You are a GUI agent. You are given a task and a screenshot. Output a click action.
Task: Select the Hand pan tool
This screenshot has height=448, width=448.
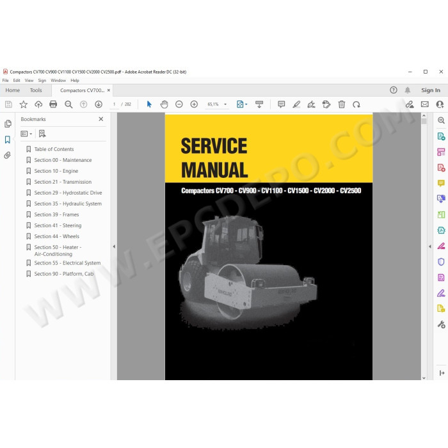164,104
